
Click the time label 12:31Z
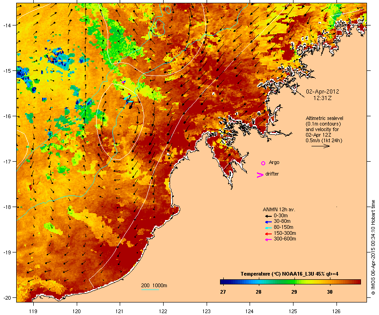[x=323, y=98]
